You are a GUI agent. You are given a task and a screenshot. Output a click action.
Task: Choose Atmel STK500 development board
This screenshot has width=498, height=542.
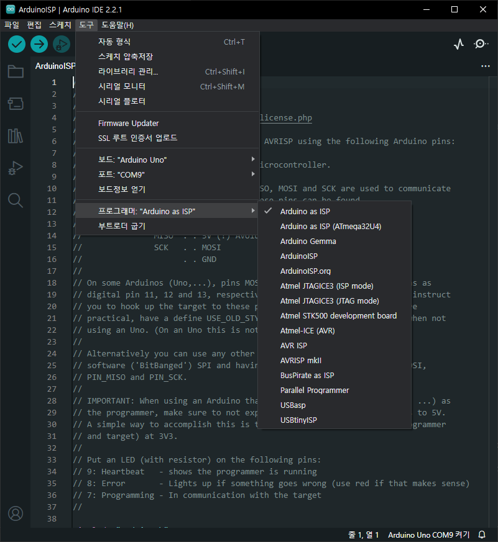334,315
